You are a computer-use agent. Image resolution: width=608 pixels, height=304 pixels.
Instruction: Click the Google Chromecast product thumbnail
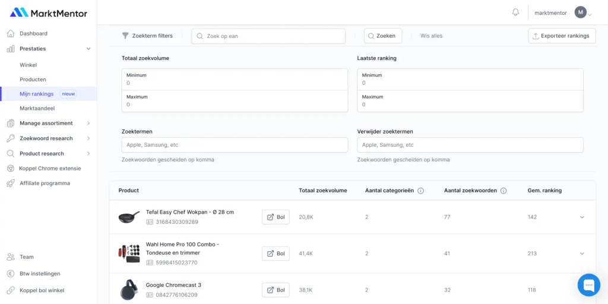coord(129,290)
